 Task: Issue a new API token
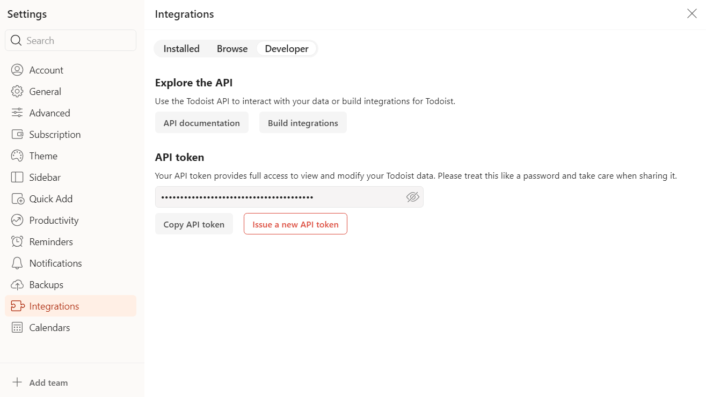295,224
